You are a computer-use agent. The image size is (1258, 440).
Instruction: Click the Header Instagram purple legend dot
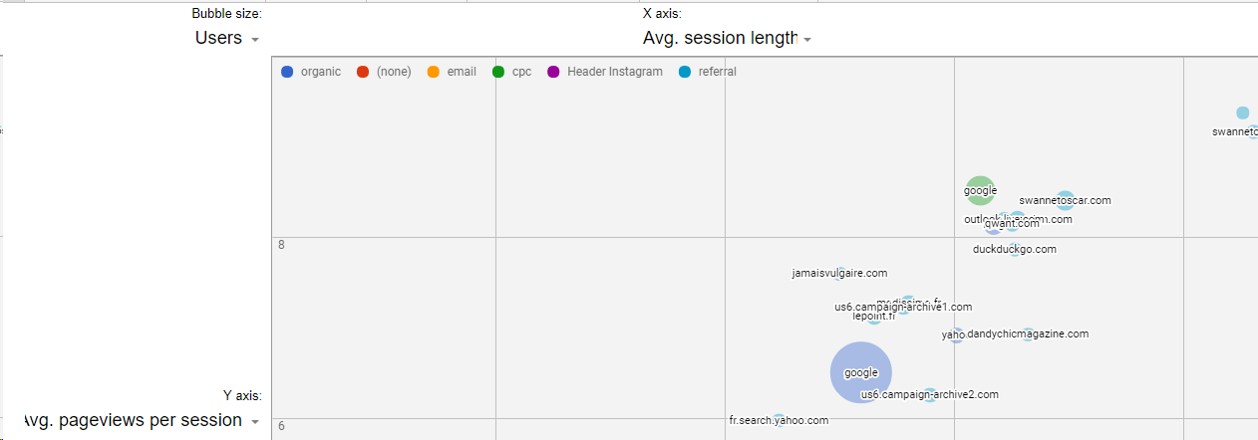pyautogui.click(x=553, y=72)
